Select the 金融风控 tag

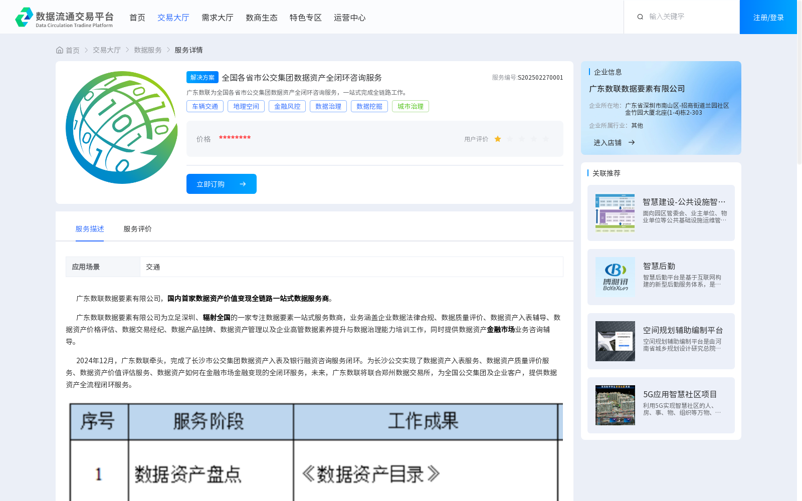287,106
